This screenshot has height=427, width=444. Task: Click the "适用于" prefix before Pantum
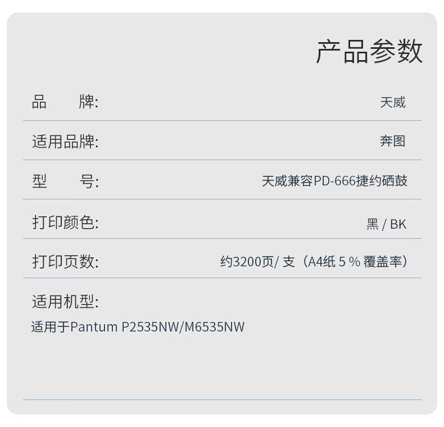(x=50, y=327)
